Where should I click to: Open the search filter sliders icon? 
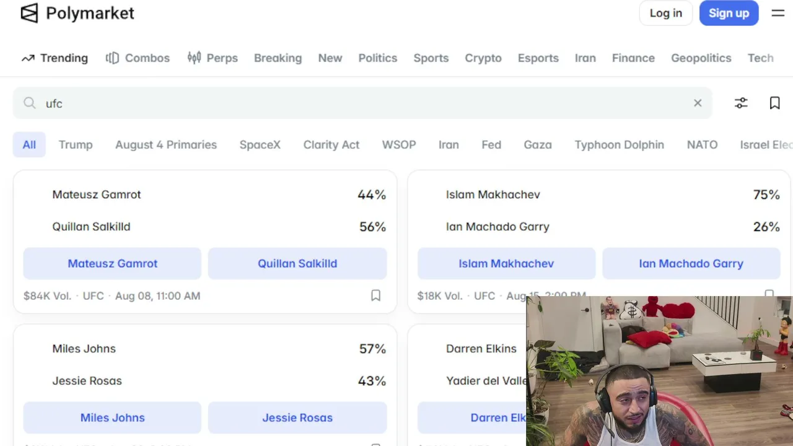(x=741, y=103)
